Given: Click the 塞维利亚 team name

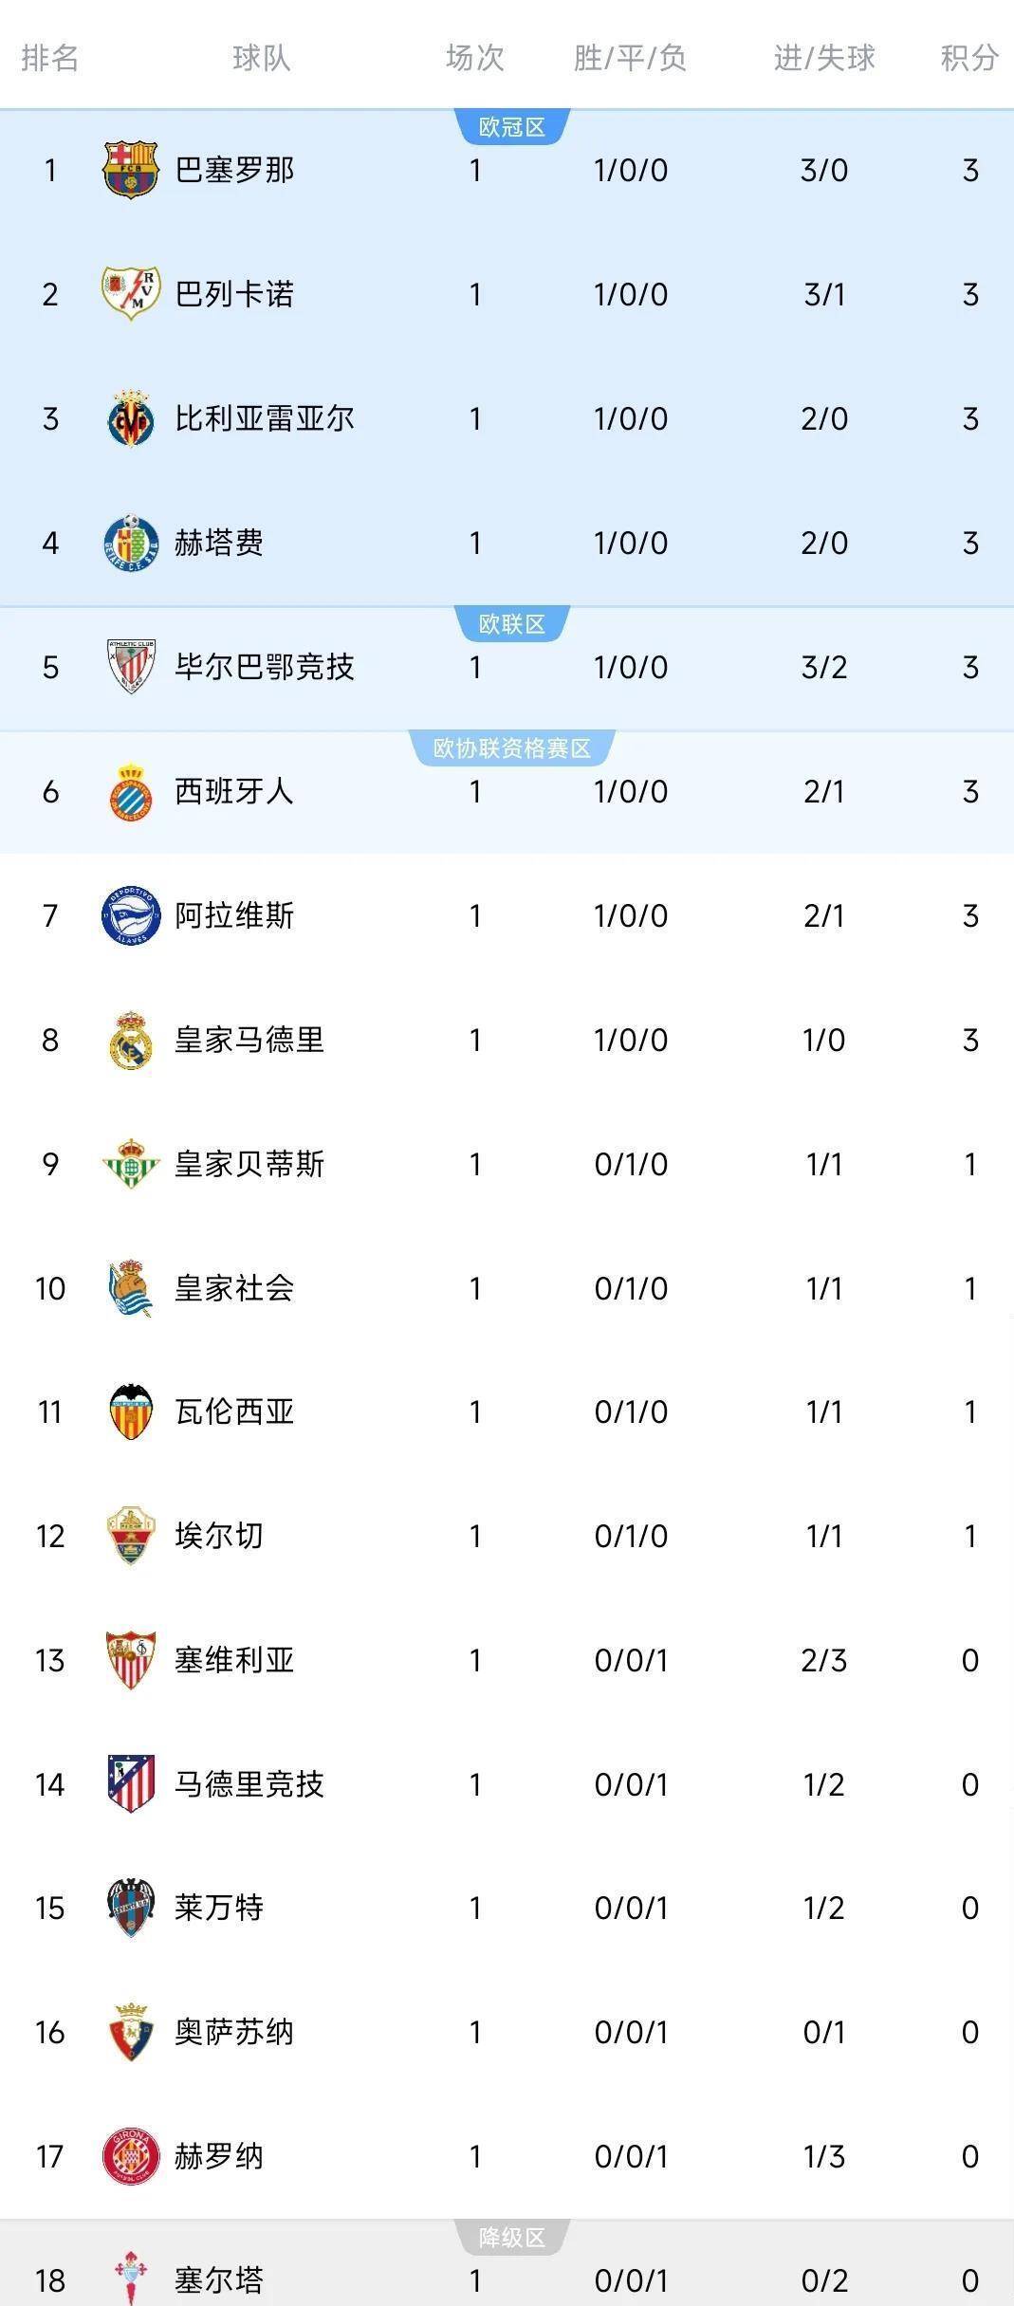Looking at the screenshot, I should (x=234, y=1660).
